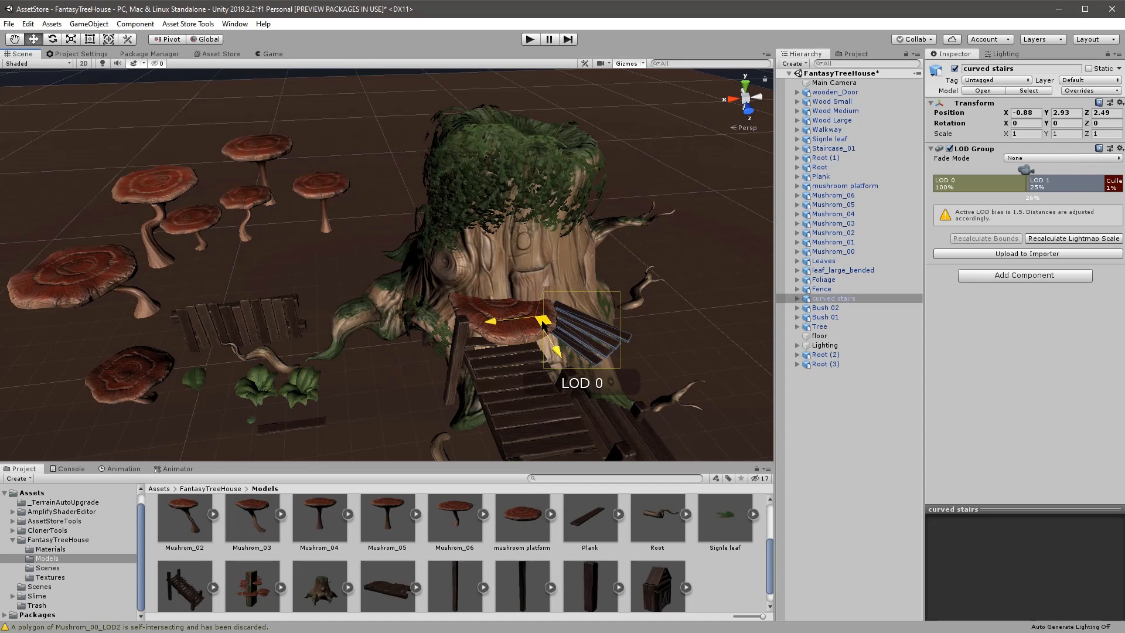Click the orientation gizmo's Y axis cone
1125x633 pixels.
pyautogui.click(x=745, y=85)
